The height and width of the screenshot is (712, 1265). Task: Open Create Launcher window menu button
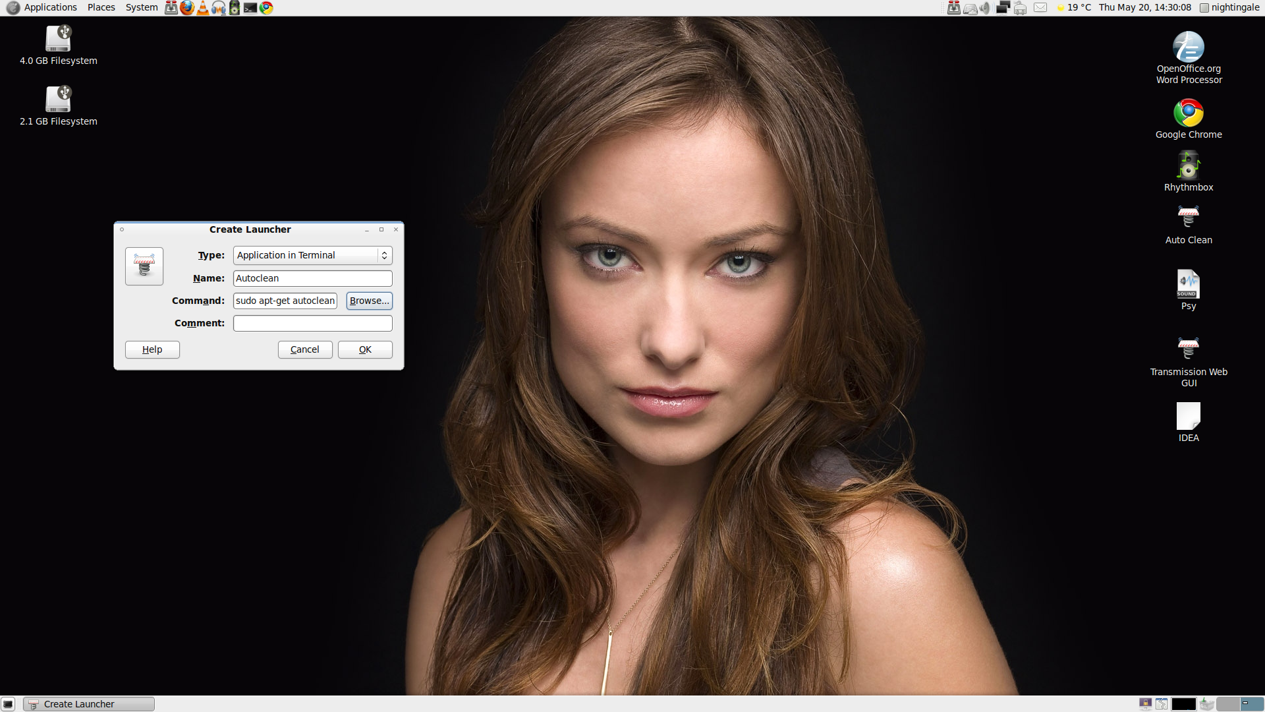point(122,229)
